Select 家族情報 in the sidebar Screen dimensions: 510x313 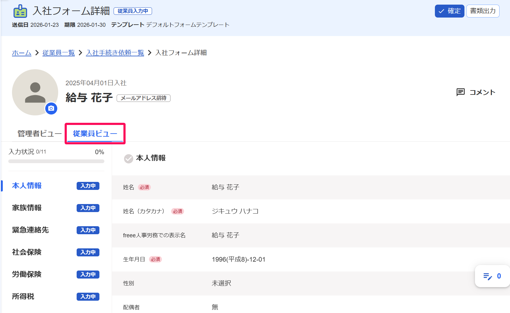coord(26,208)
